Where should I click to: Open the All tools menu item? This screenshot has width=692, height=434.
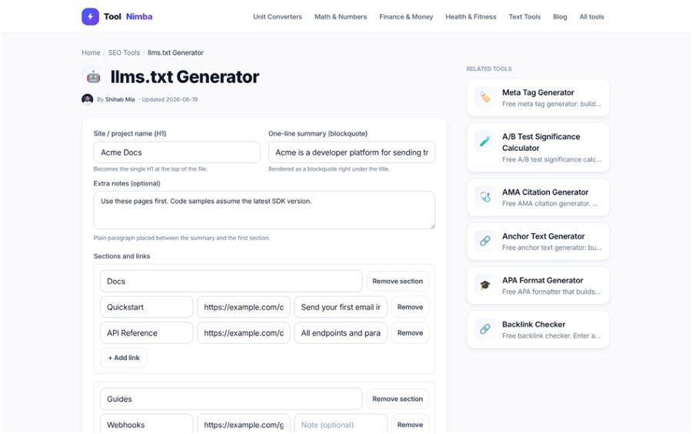click(x=591, y=17)
